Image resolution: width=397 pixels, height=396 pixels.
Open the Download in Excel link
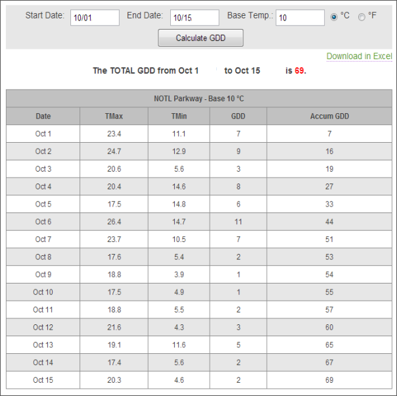(359, 57)
